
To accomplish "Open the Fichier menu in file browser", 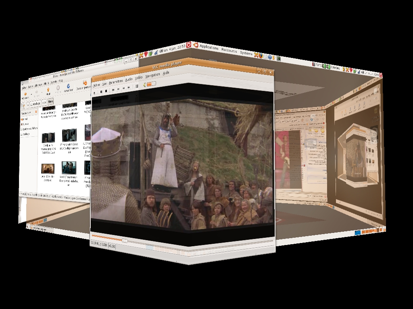I will (24, 88).
